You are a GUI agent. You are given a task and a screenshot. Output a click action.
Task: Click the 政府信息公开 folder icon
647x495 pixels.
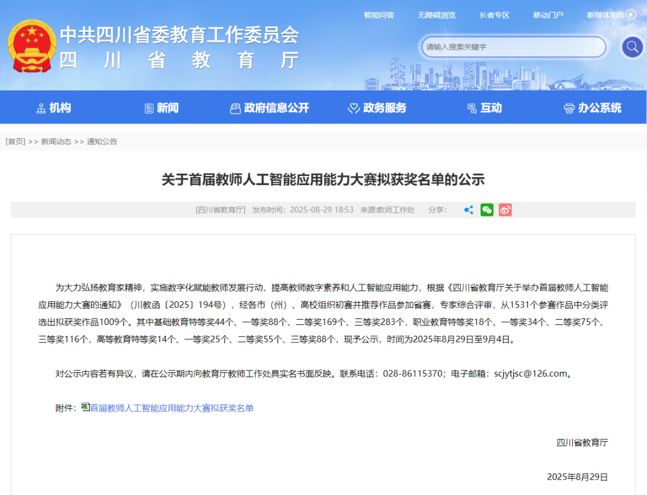point(234,108)
